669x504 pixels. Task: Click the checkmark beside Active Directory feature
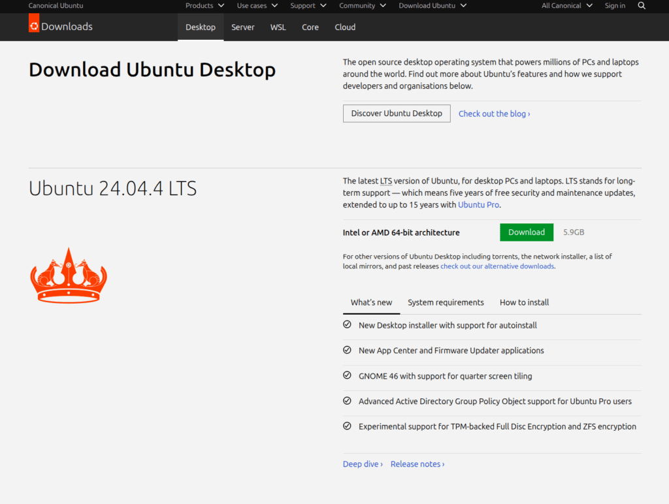coord(347,400)
